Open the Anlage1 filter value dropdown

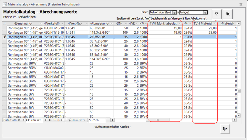(205, 13)
